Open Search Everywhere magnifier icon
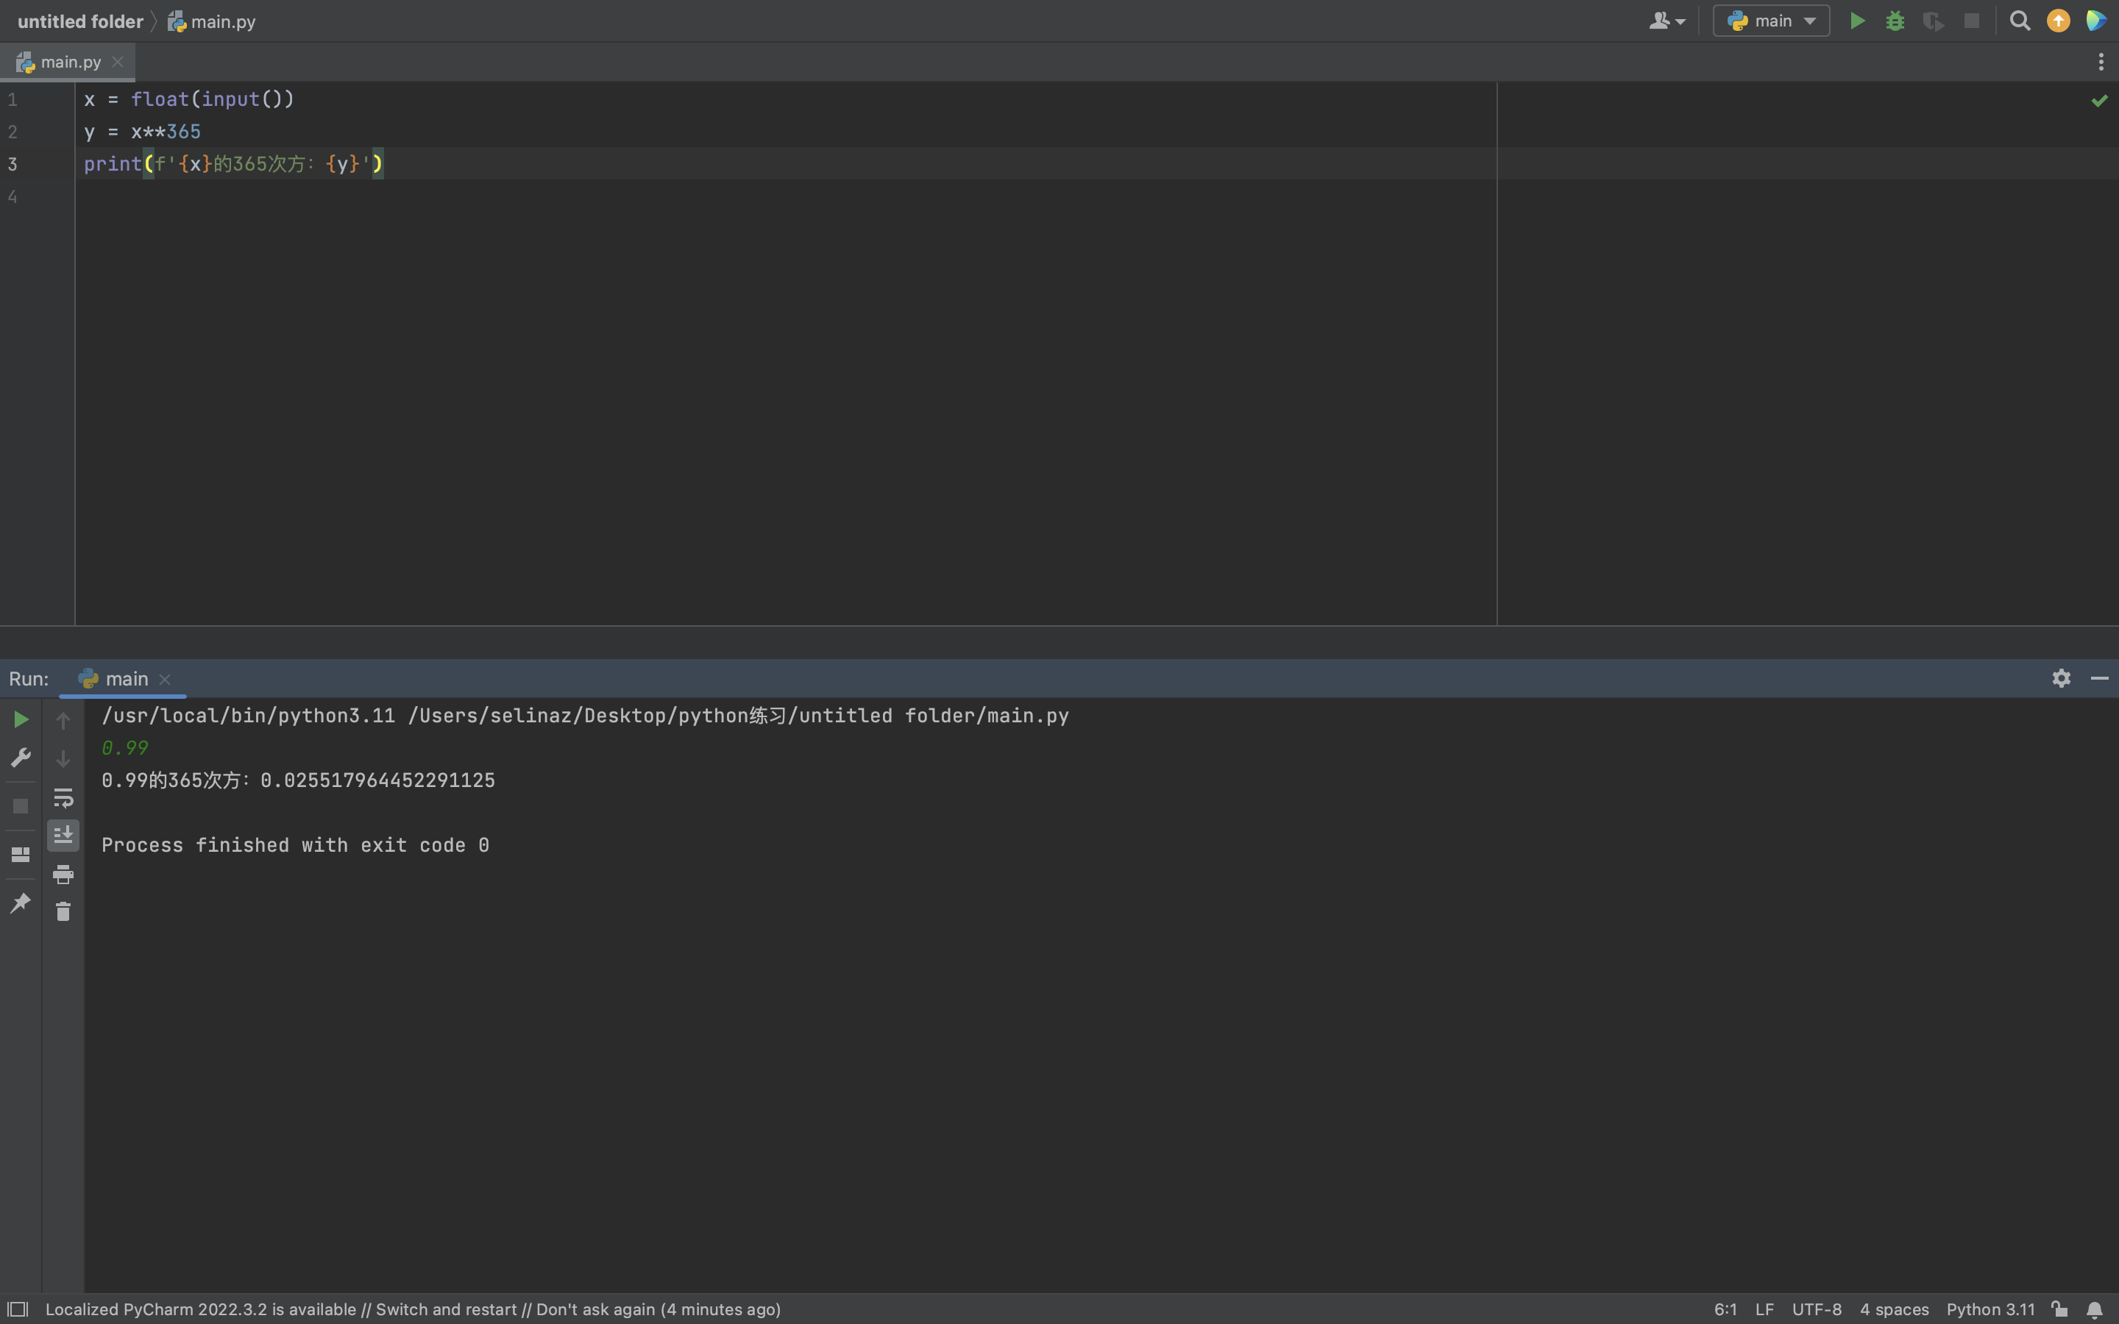Viewport: 2119px width, 1324px height. (x=2019, y=21)
